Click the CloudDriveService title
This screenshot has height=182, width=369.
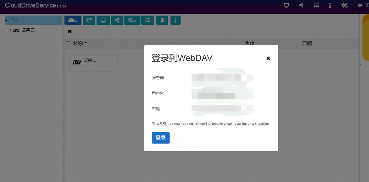[30, 5]
